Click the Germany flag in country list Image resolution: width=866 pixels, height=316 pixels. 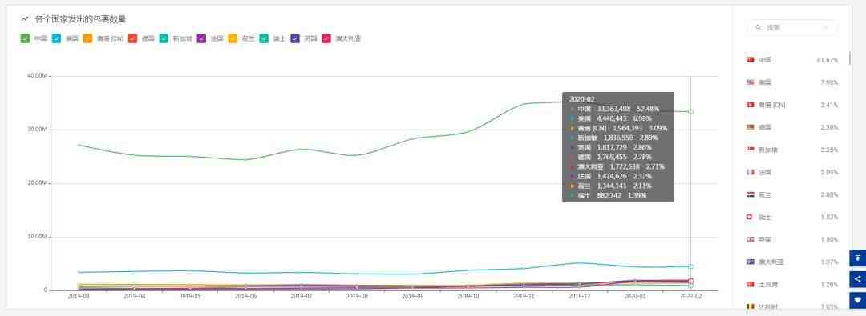pos(750,127)
